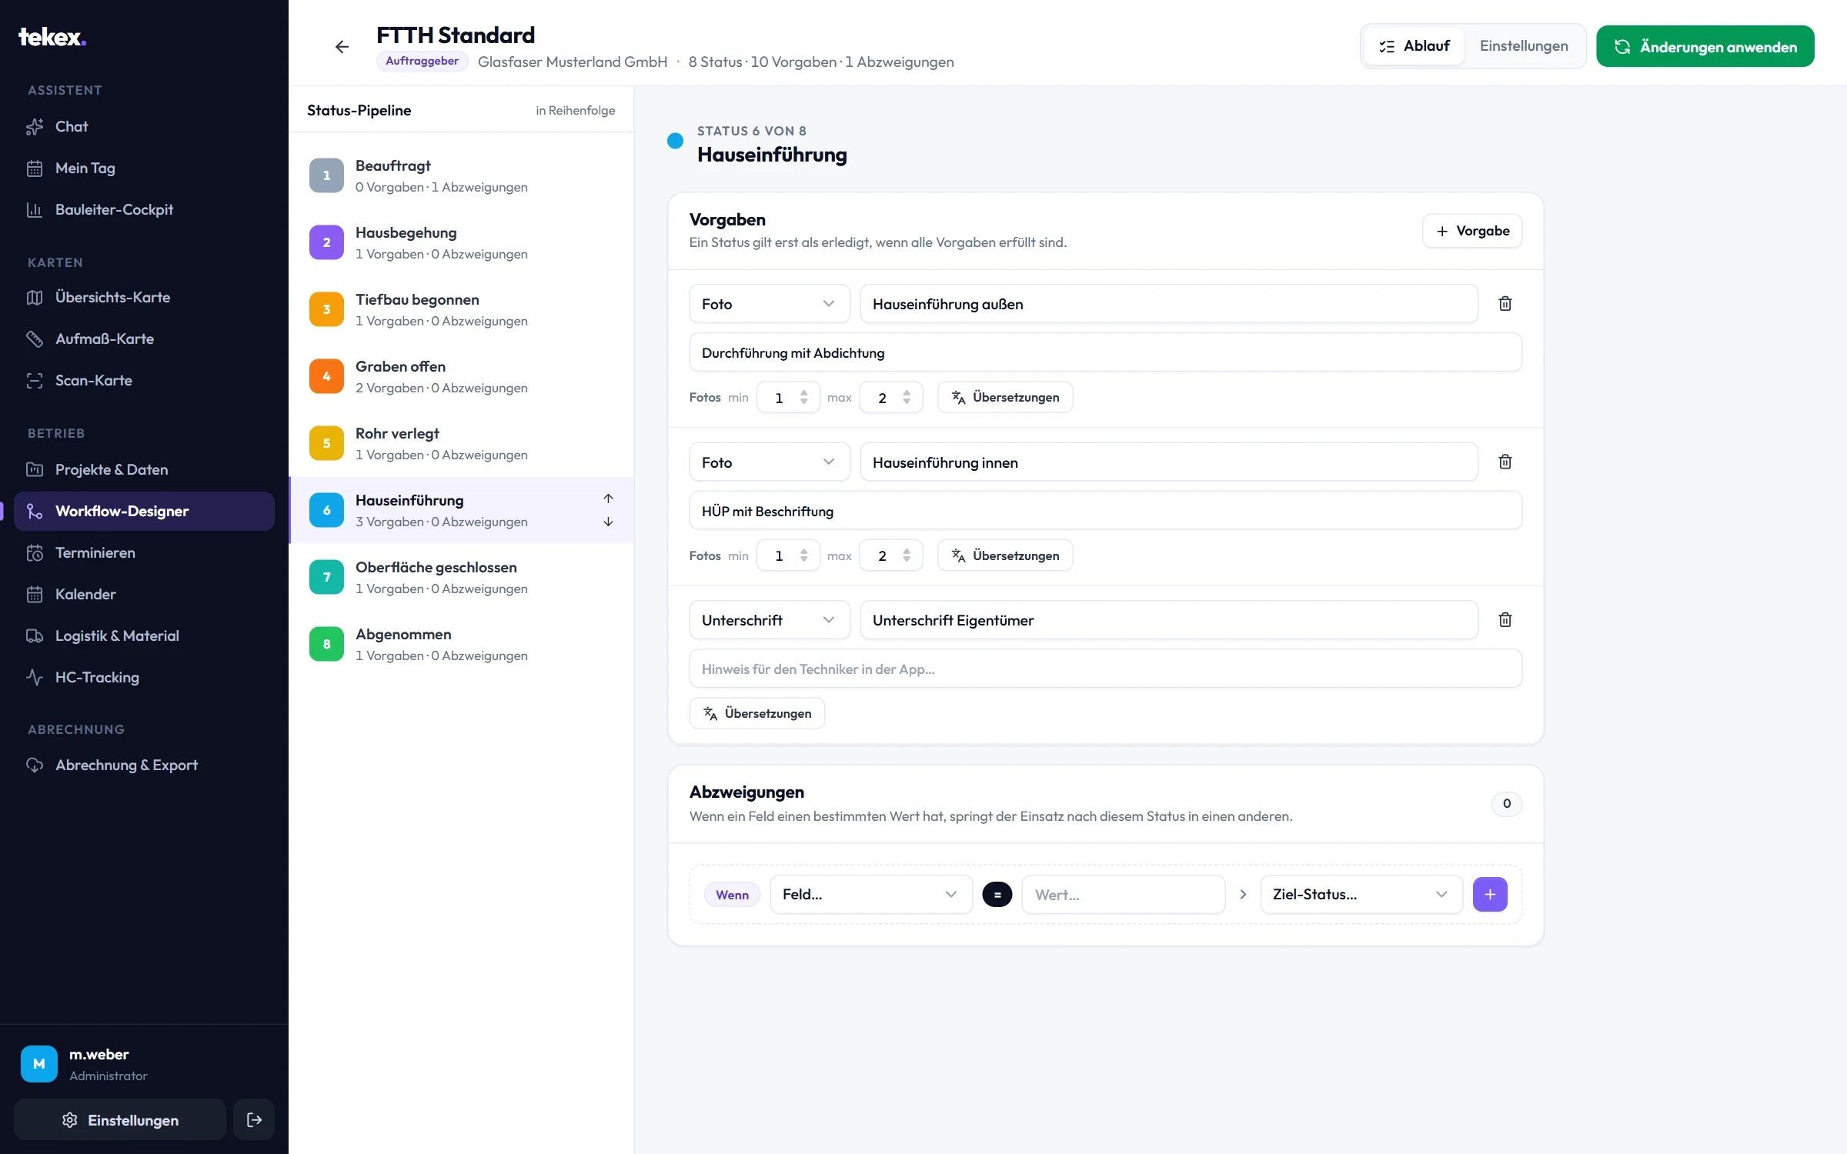The height and width of the screenshot is (1154, 1847).
Task: Move Hauseinführung status up in pipeline
Action: 608,499
